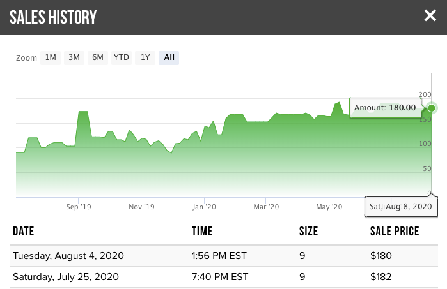
Task: Click the SIZE column header
Action: pyautogui.click(x=308, y=232)
